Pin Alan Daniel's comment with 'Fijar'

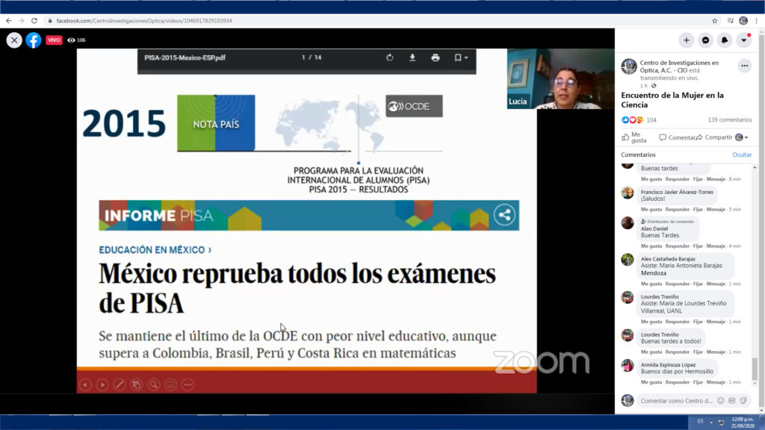pyautogui.click(x=698, y=246)
